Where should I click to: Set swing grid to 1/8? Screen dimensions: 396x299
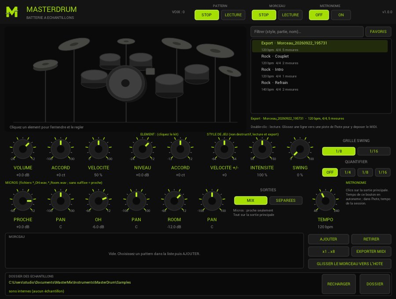[339, 151]
